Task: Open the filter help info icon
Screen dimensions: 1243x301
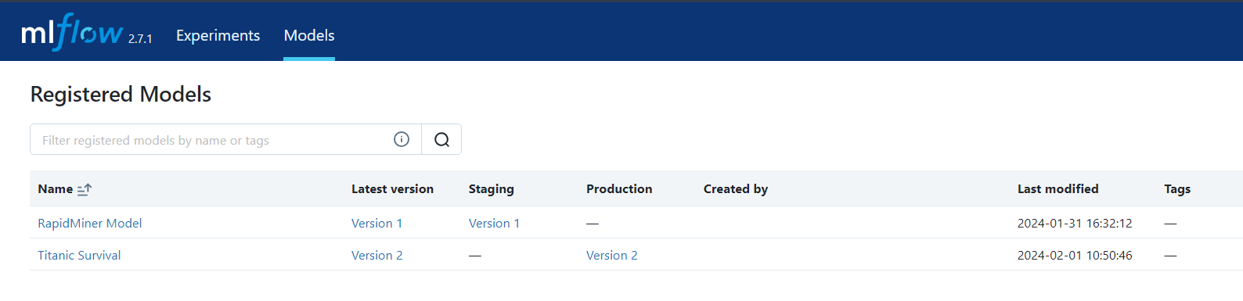Action: (402, 139)
